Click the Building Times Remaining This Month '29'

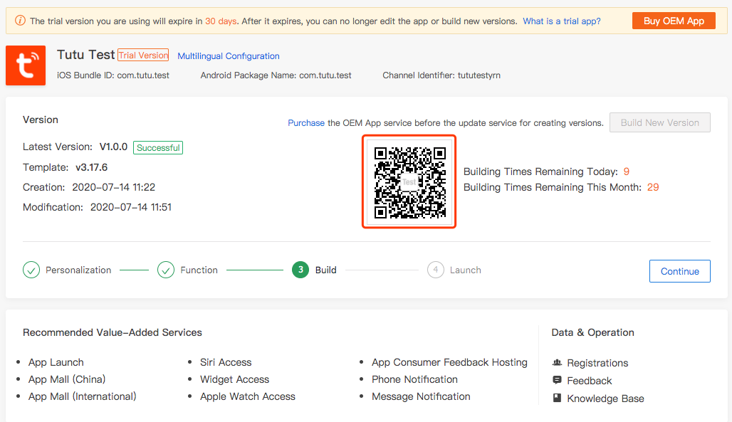click(653, 188)
